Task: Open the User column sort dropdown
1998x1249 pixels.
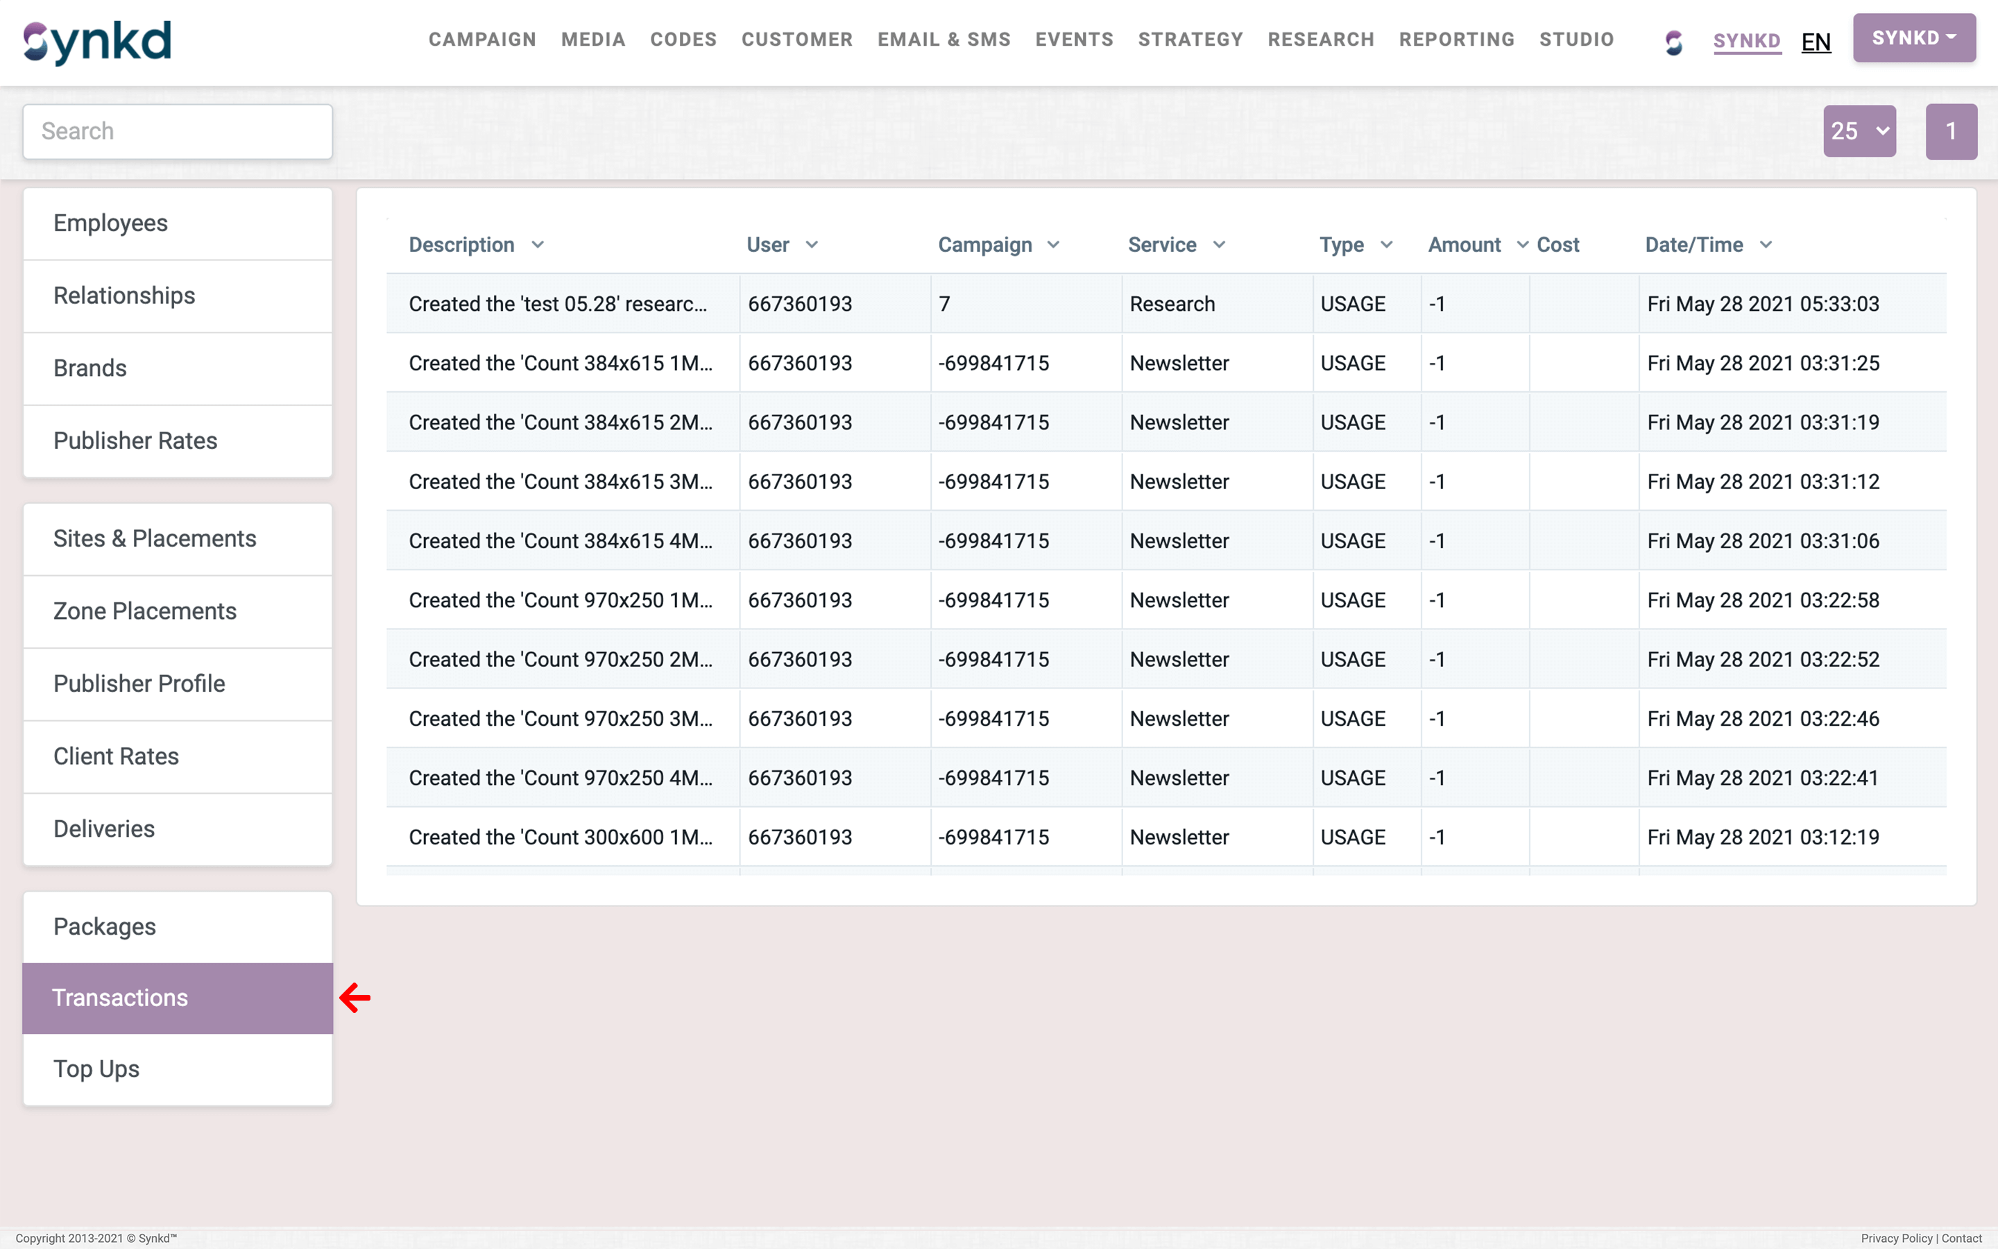Action: tap(814, 244)
